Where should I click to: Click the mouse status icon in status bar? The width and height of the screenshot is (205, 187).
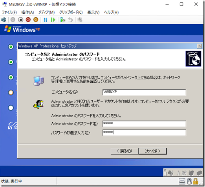coord(189,182)
